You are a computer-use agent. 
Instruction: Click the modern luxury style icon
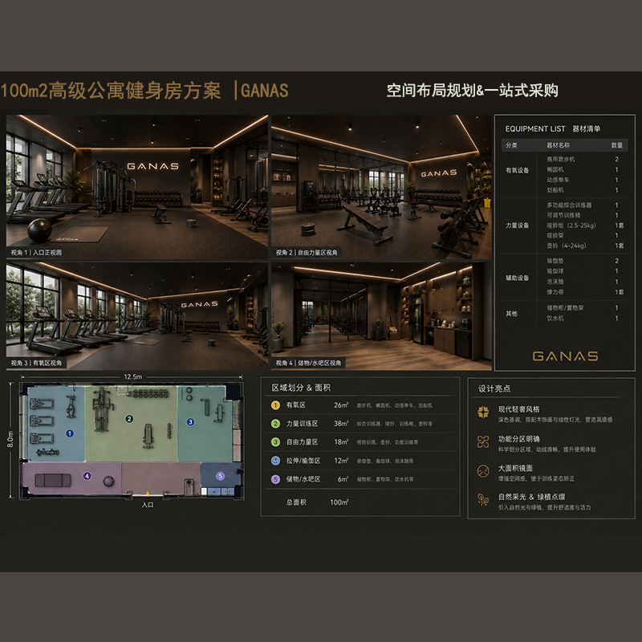[x=483, y=412]
